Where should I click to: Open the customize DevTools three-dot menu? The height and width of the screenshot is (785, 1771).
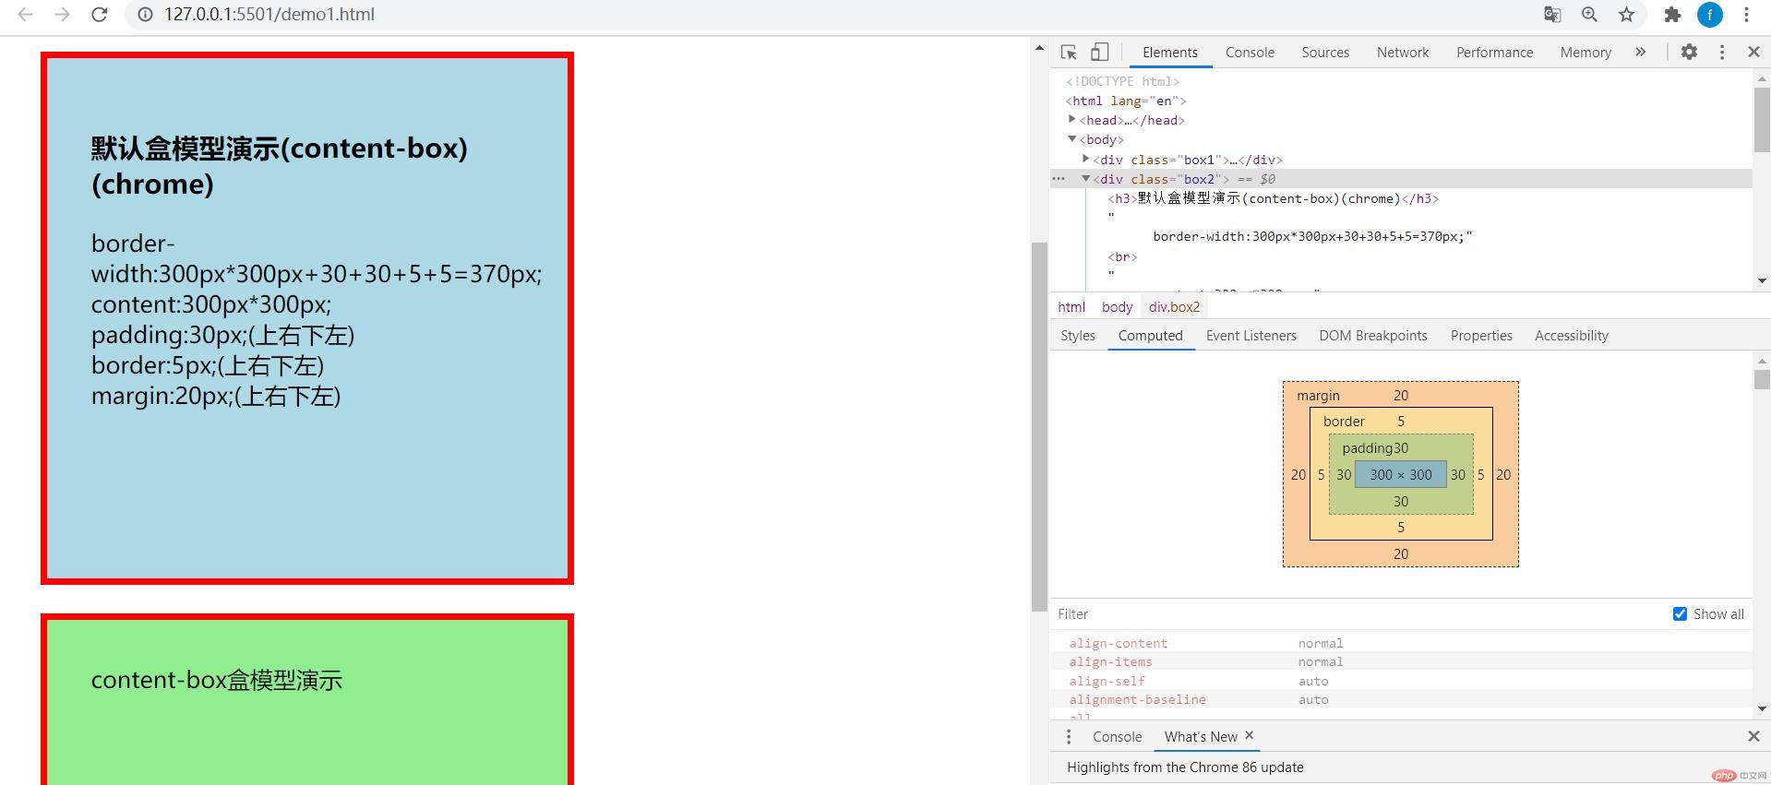click(1721, 53)
